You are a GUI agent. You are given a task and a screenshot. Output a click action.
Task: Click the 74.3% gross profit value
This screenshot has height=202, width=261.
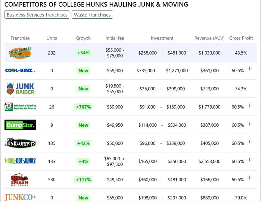click(241, 89)
